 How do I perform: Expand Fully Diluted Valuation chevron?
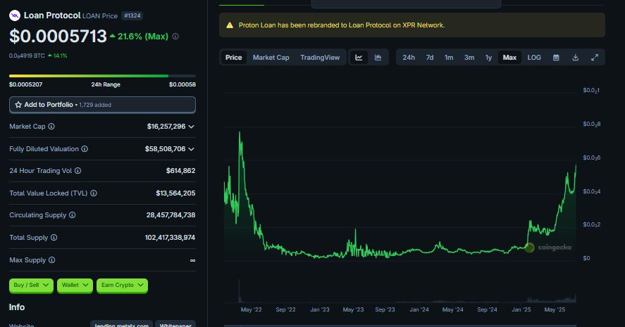[192, 149]
